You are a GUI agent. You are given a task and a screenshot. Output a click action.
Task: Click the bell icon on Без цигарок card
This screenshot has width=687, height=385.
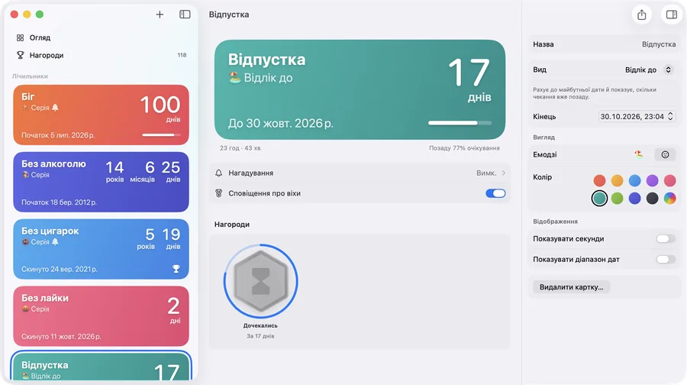[x=55, y=241]
